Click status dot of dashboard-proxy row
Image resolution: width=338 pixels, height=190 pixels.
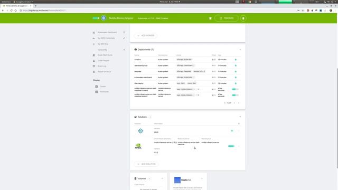pos(236,65)
